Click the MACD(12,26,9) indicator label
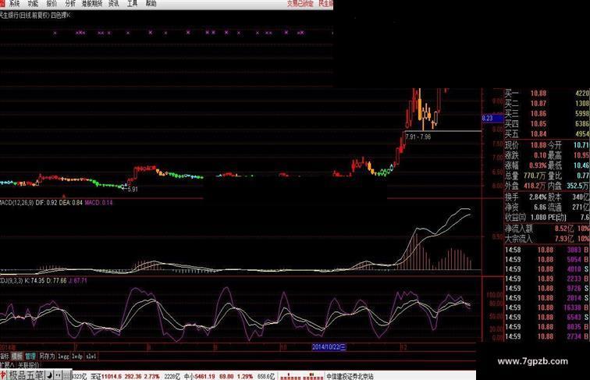 coord(16,202)
